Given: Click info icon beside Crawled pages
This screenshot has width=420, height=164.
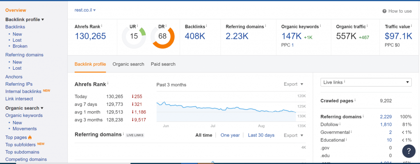Looking at the screenshot, I should tap(355, 100).
